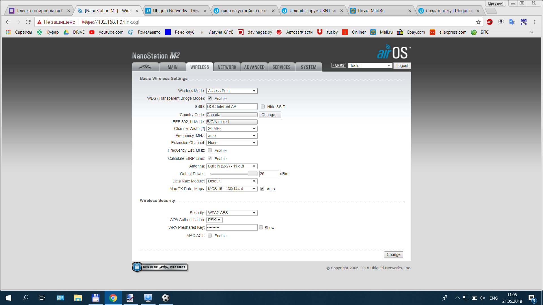Check Show for WPA Preshared Key
This screenshot has height=305, width=543.
point(261,227)
